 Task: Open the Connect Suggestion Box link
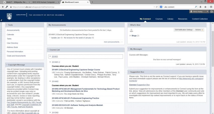pos(139,85)
